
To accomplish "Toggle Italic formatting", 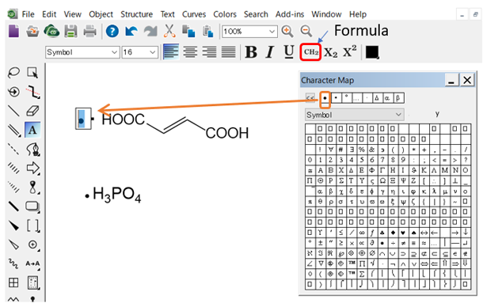I will pyautogui.click(x=270, y=52).
